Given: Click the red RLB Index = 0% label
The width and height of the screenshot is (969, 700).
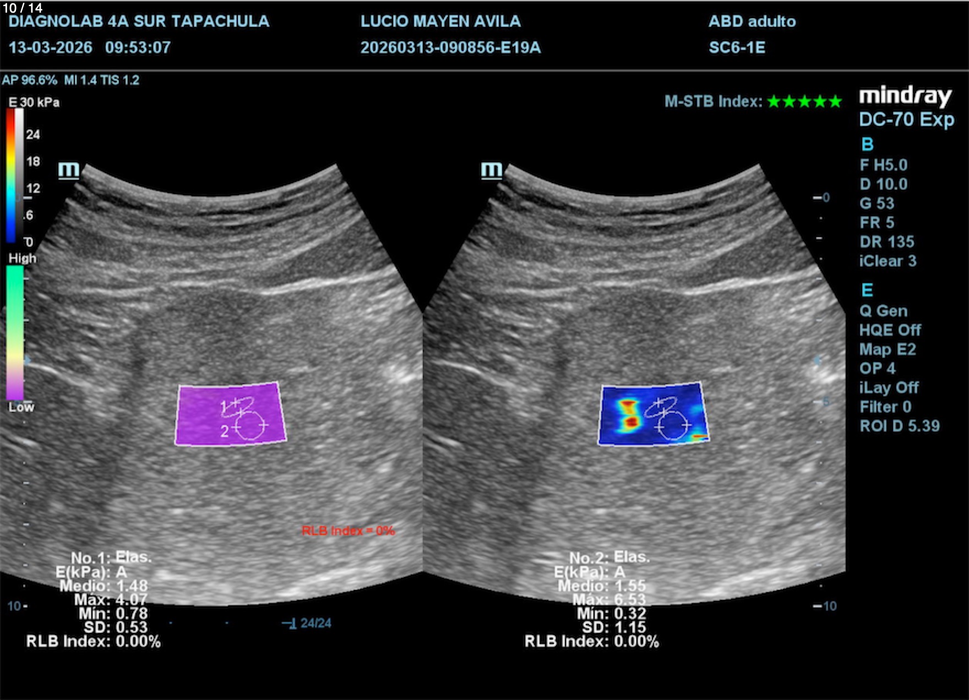Looking at the screenshot, I should click(347, 531).
